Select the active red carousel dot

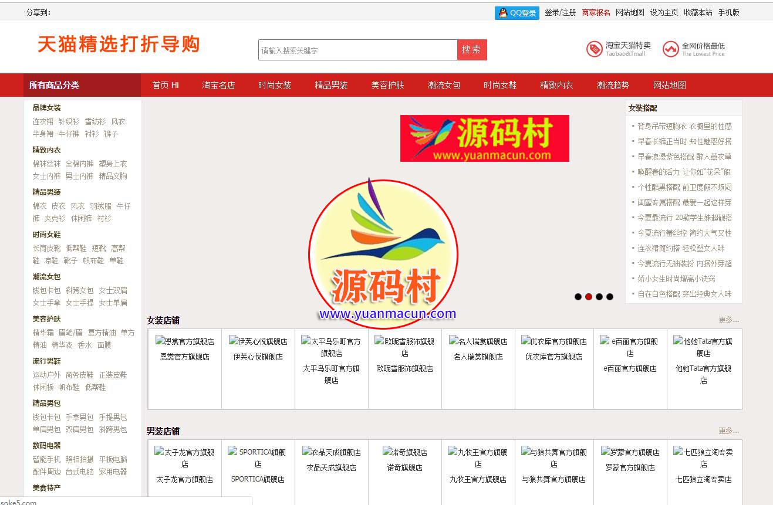[x=589, y=297]
